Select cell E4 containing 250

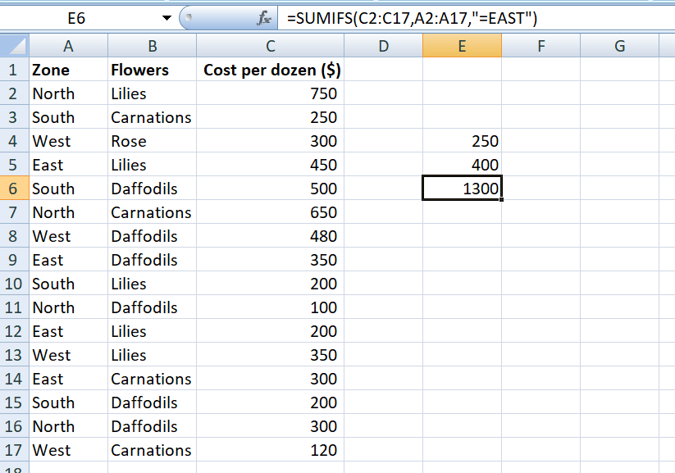point(462,141)
